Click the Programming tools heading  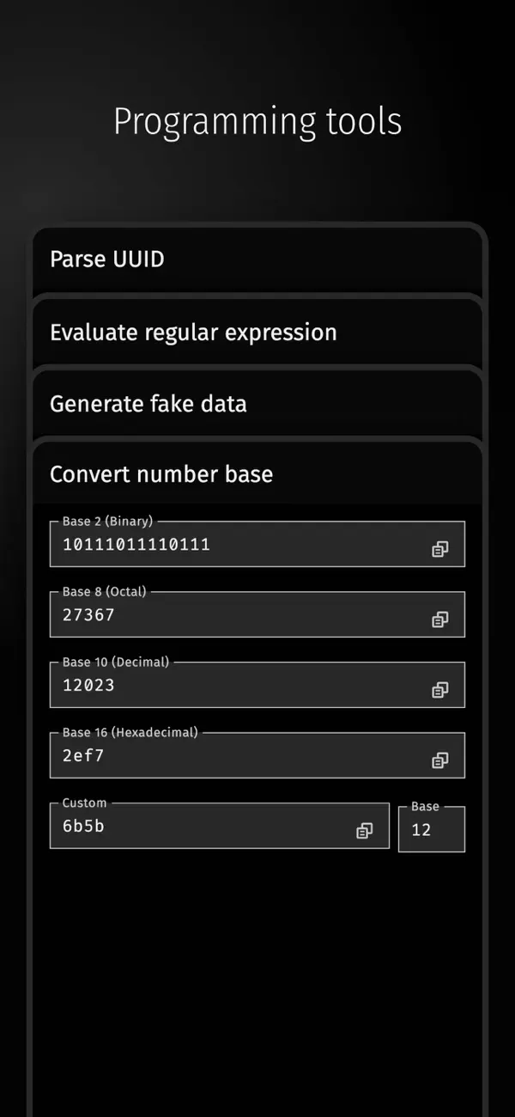tap(257, 120)
